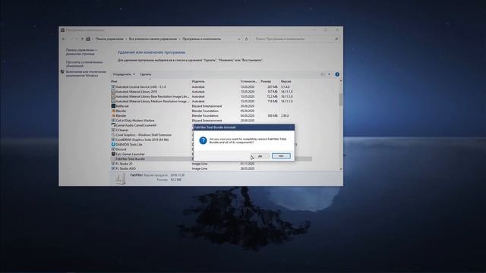
Task: Select Autodesk License Service row icon
Action: 113,87
